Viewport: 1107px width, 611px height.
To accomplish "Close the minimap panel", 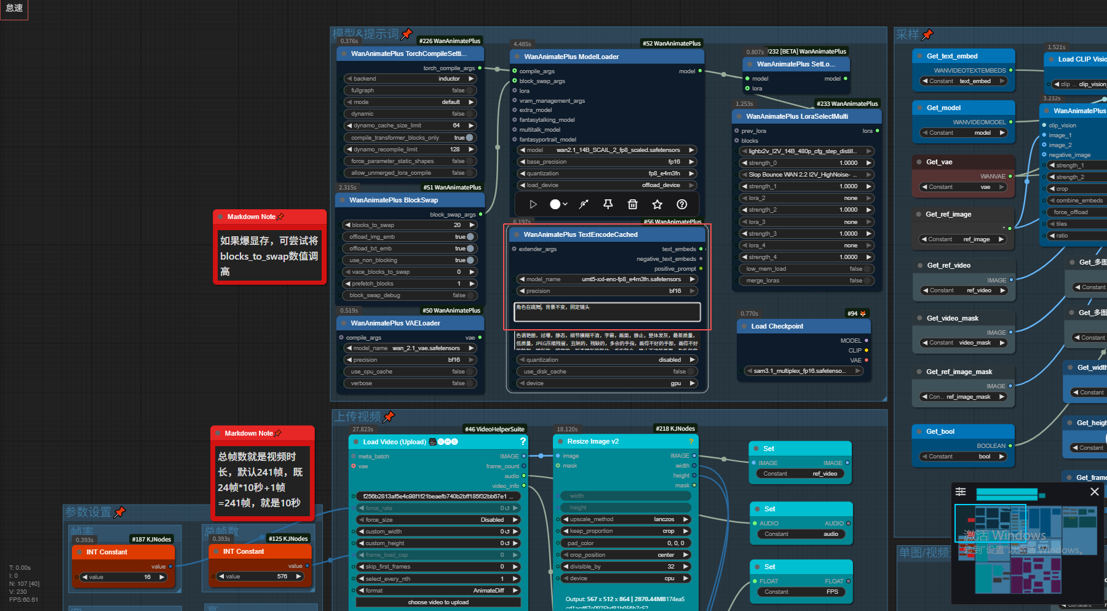I will pos(1094,492).
